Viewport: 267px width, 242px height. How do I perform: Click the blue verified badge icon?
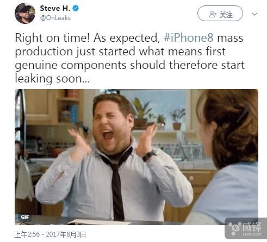(x=76, y=8)
